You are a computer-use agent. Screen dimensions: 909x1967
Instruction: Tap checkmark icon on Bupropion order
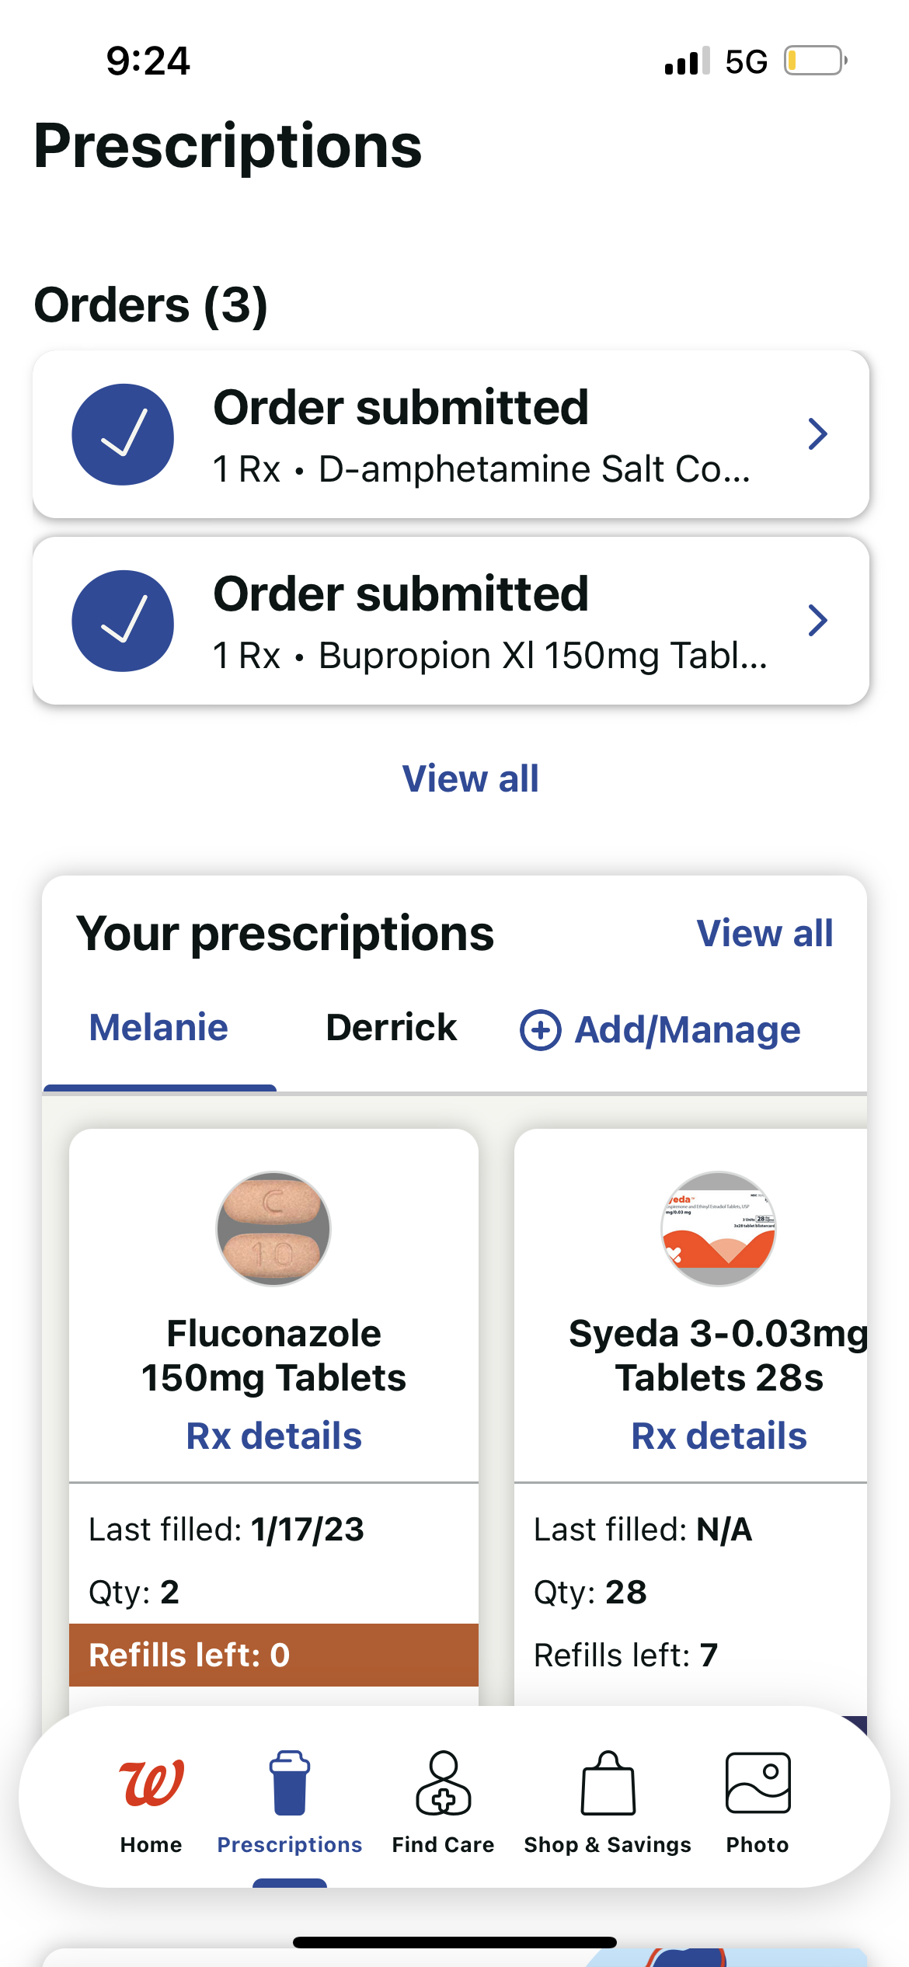tap(123, 621)
